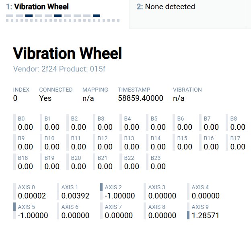Click the Axis 1 value 0.00392

tap(75, 196)
